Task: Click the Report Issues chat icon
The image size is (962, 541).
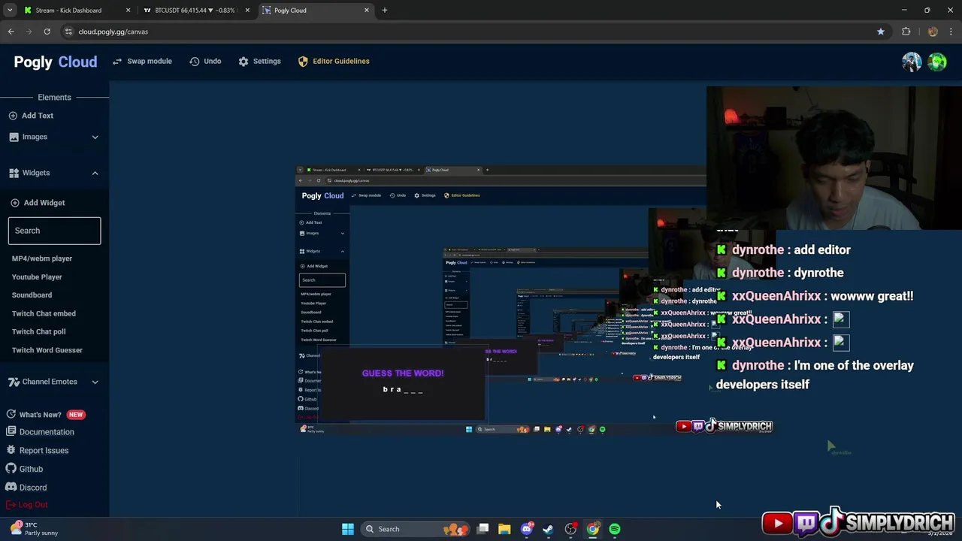Action: click(11, 450)
